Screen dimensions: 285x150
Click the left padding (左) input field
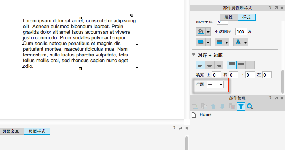click(267, 75)
